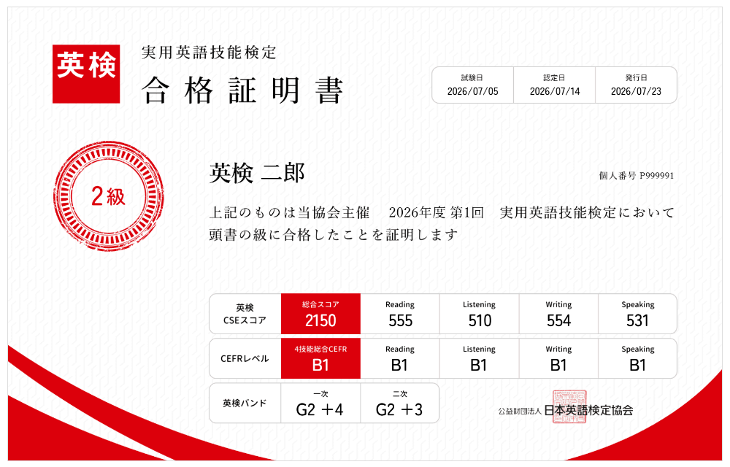Select the 合格証明書 title
The width and height of the screenshot is (730, 467).
click(242, 90)
